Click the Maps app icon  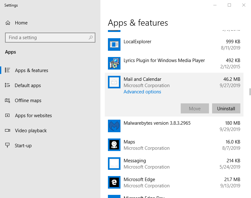(114, 145)
